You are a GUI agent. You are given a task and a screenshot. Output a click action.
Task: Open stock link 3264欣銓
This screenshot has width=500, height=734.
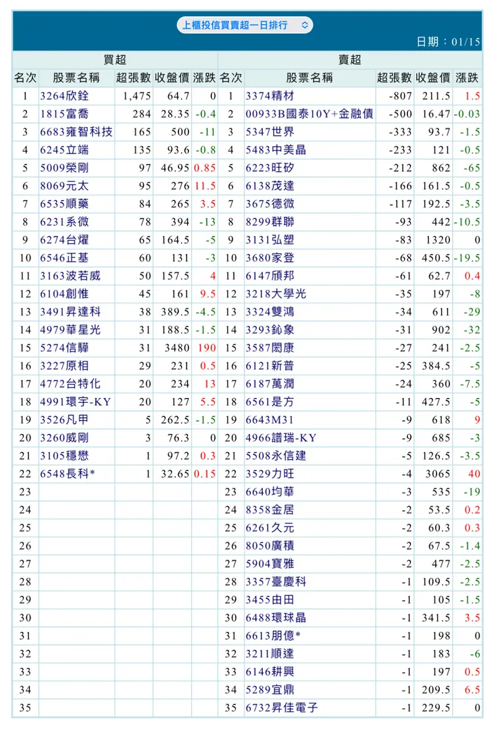[x=64, y=96]
